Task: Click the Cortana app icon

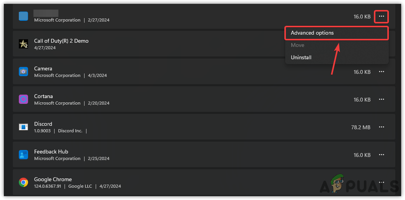Action: (x=23, y=99)
